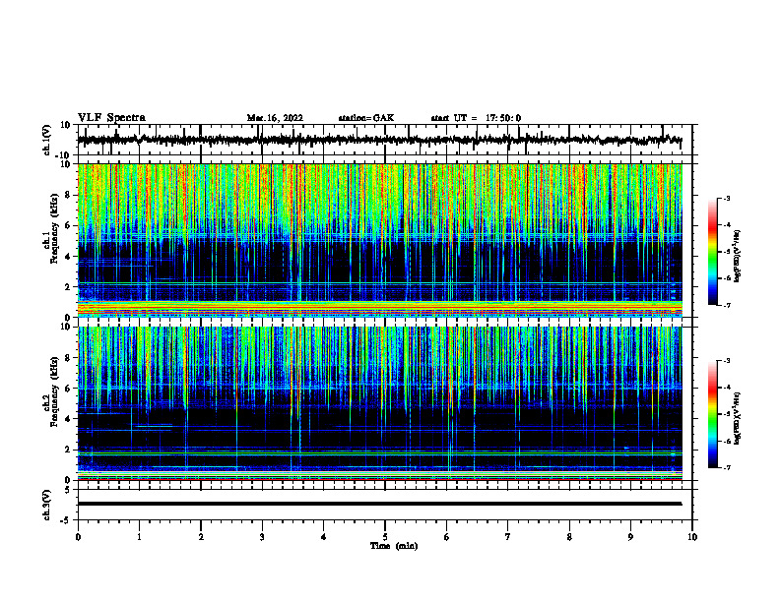Click the '2' tick on ch.2 frequency axis
This screenshot has width=780, height=602.
pyautogui.click(x=69, y=450)
